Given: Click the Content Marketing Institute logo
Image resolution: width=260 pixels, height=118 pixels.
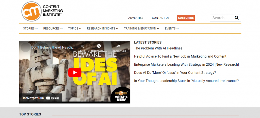Looking at the screenshot, I should coord(42,11).
